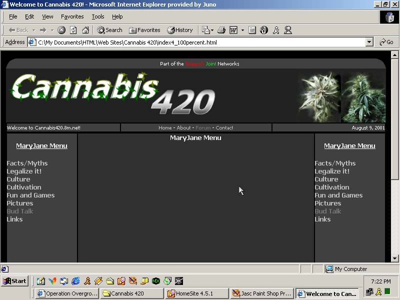
Task: Open Cultivation in the left menu
Action: click(x=24, y=187)
